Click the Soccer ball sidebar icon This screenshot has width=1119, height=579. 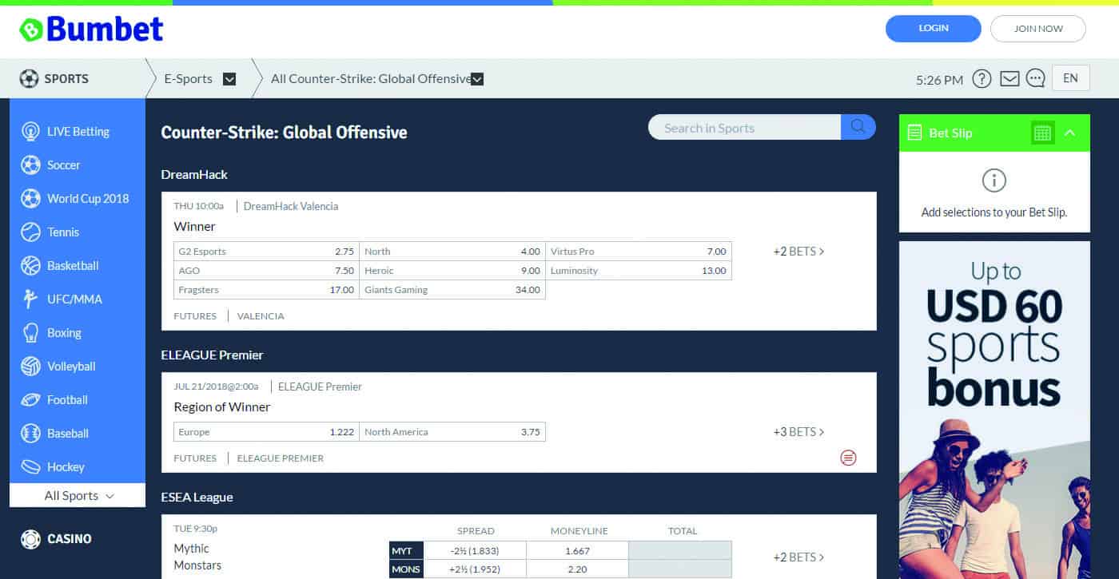(x=30, y=165)
